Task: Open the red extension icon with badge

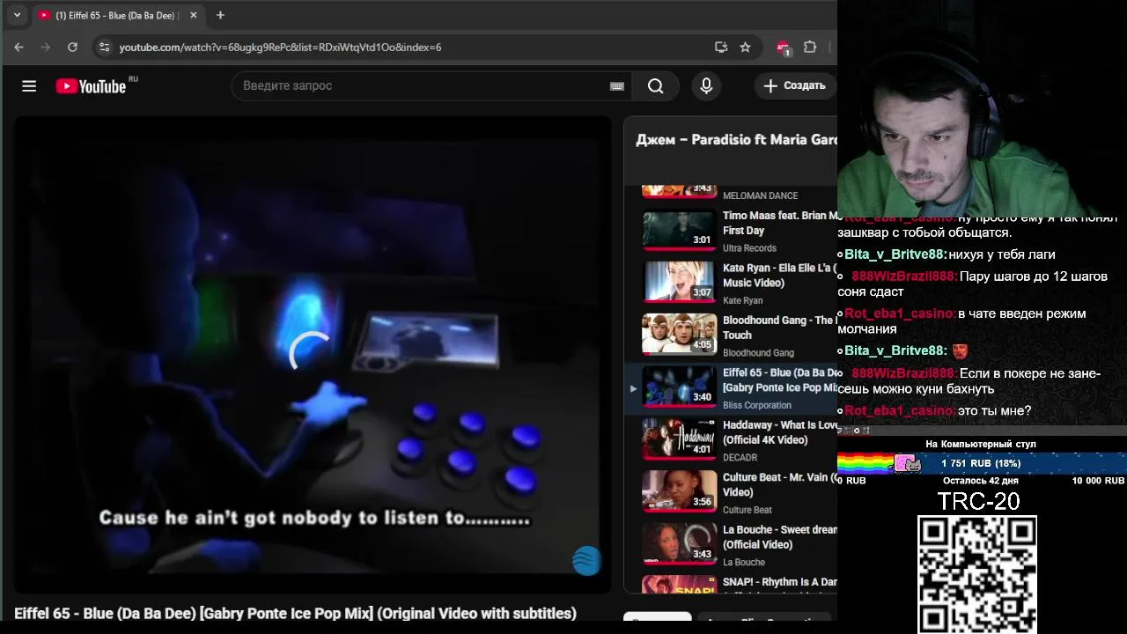Action: point(783,48)
